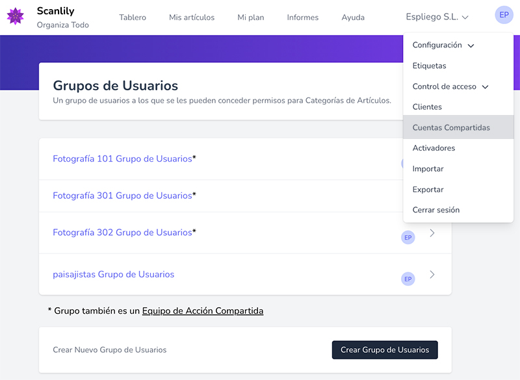Choose Etiquetas in the dropdown menu
This screenshot has height=380, width=520.
click(x=429, y=66)
